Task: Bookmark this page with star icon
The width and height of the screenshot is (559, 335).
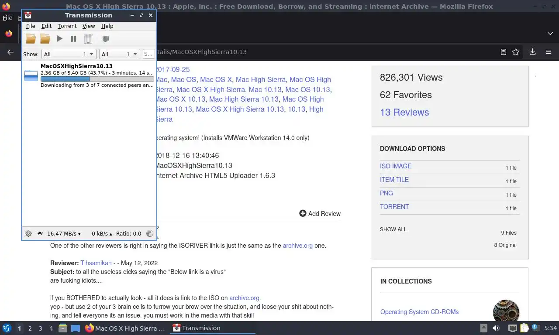Action: 516,52
